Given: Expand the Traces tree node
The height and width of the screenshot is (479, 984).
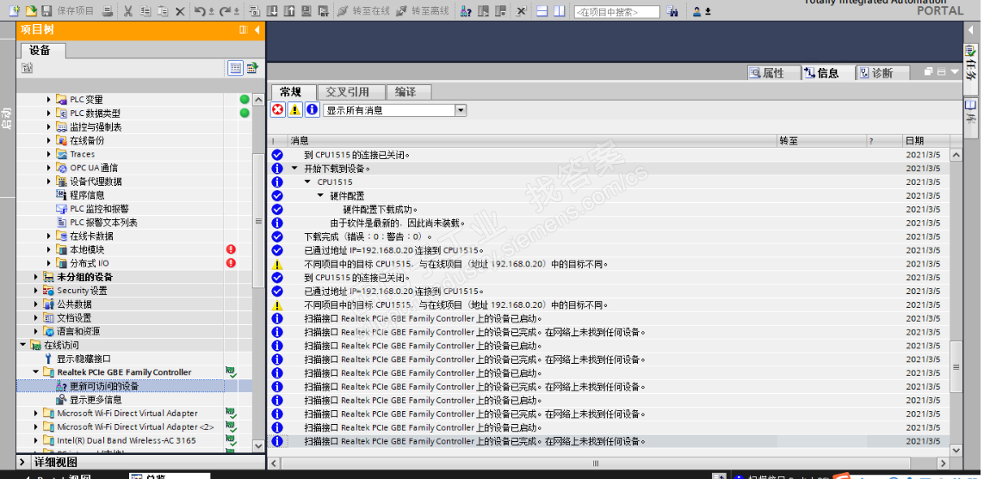Looking at the screenshot, I should pyautogui.click(x=49, y=154).
